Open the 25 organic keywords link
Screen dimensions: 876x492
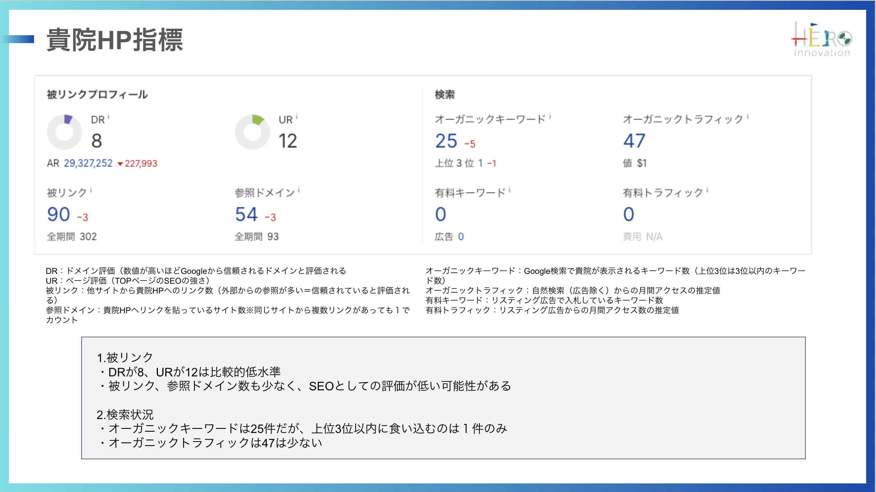[446, 141]
